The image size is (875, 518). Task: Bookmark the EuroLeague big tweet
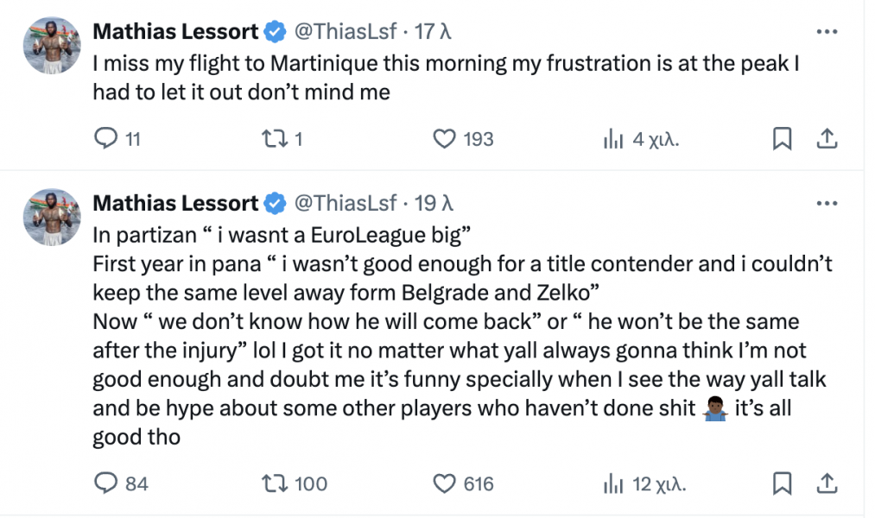[x=782, y=483]
